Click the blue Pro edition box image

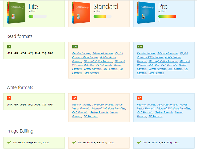(x=146, y=12)
